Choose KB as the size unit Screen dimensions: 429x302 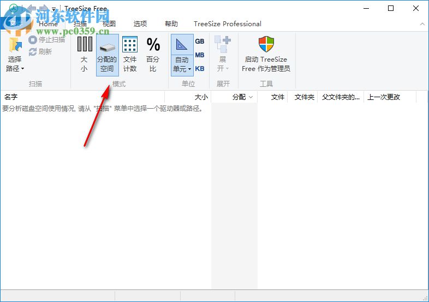200,69
